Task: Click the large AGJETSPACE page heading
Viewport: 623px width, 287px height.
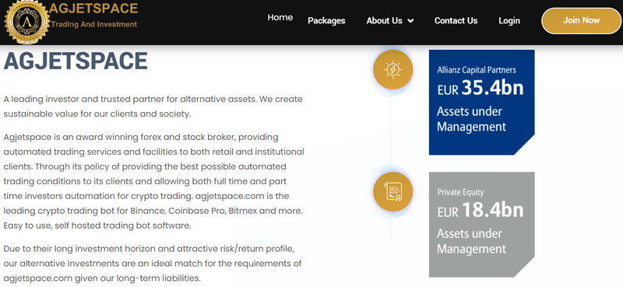Action: pyautogui.click(x=76, y=61)
